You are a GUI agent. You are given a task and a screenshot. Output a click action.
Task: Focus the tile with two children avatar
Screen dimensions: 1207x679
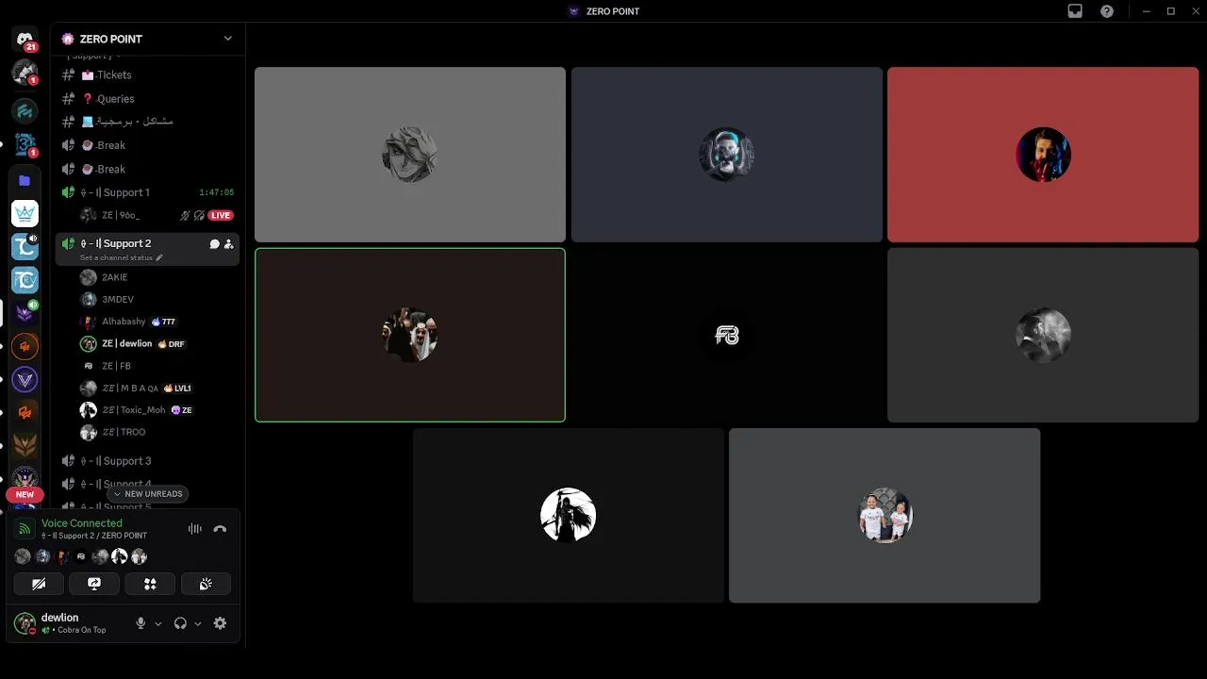click(x=885, y=515)
